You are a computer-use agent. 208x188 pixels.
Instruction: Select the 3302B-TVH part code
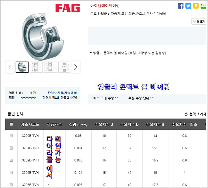coord(30,173)
